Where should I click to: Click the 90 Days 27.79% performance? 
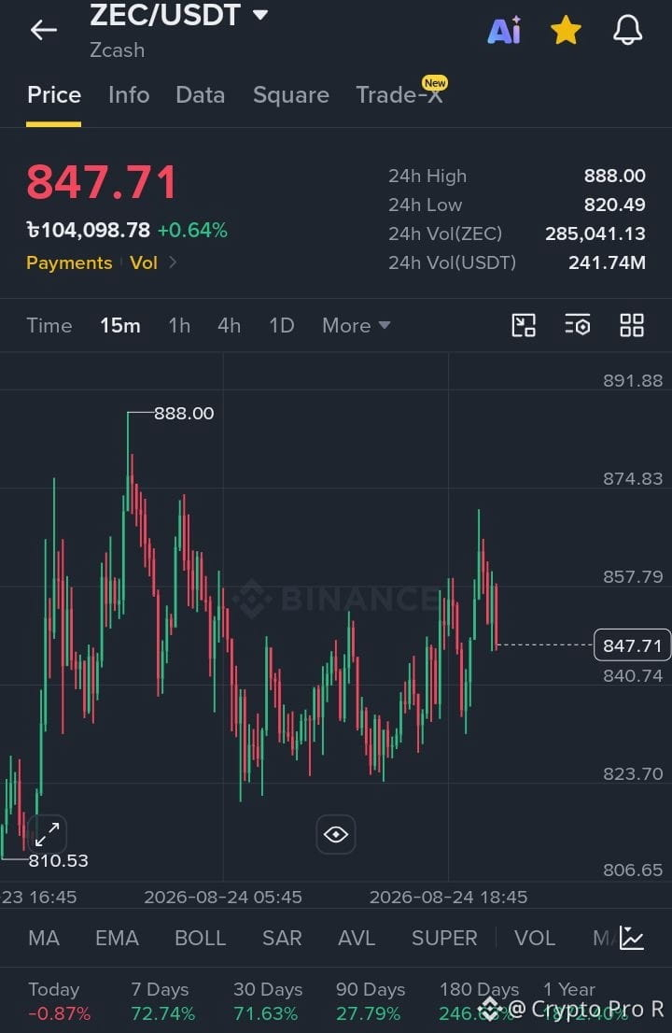tap(370, 1001)
